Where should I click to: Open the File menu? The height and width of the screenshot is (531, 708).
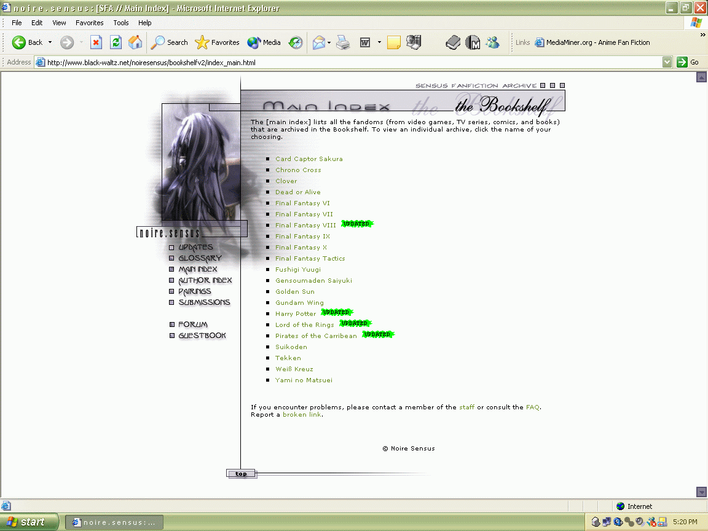[17, 23]
